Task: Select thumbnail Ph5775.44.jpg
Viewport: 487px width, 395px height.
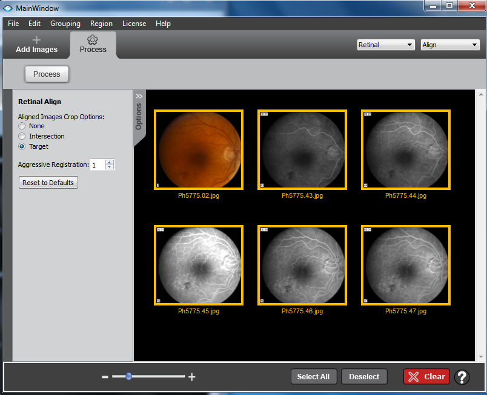Action: [x=406, y=149]
